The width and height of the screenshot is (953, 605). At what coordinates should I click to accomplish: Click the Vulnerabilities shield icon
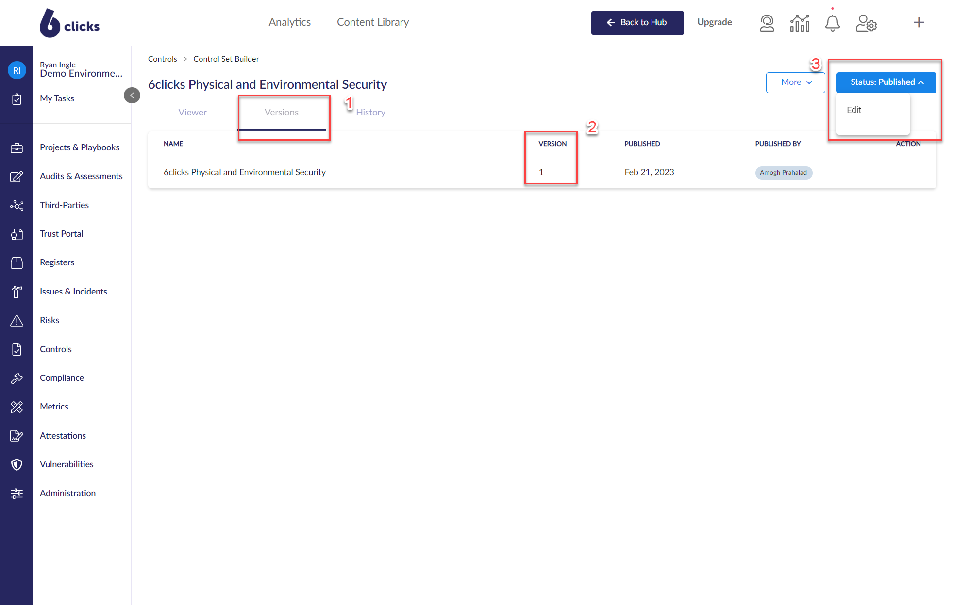click(x=17, y=465)
